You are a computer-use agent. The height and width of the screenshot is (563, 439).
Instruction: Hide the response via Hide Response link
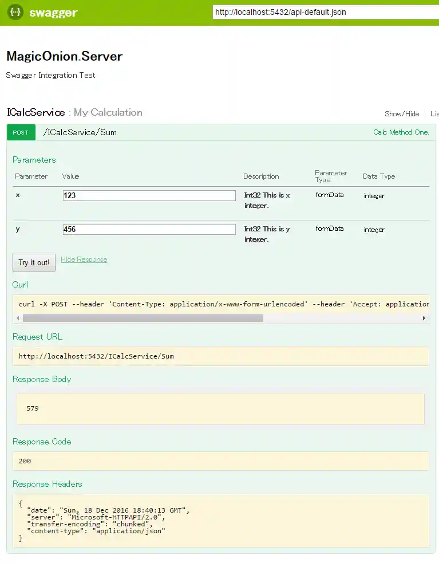click(x=84, y=259)
